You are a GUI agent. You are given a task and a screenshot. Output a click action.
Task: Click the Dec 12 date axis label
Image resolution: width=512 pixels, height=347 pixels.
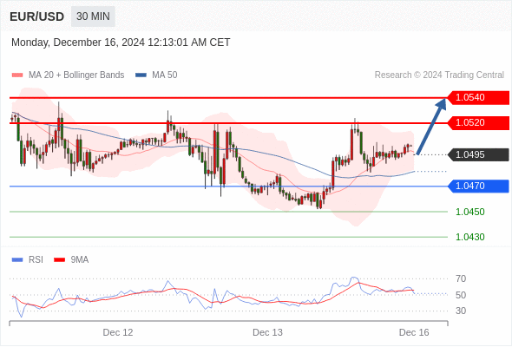click(x=118, y=332)
